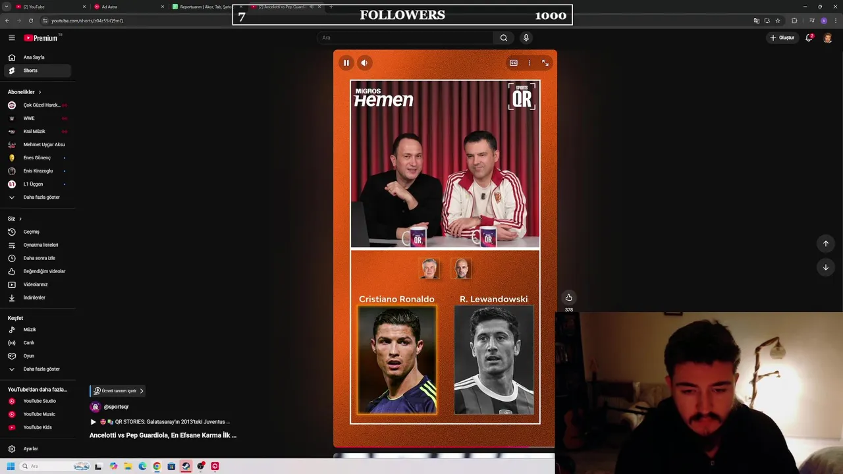
Task: Open the Short's three-dot options menu
Action: [530, 63]
